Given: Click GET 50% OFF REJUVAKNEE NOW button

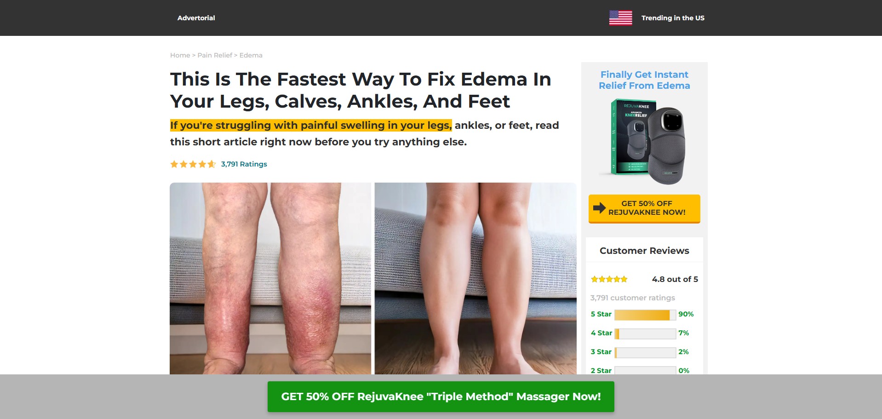Looking at the screenshot, I should pos(644,208).
